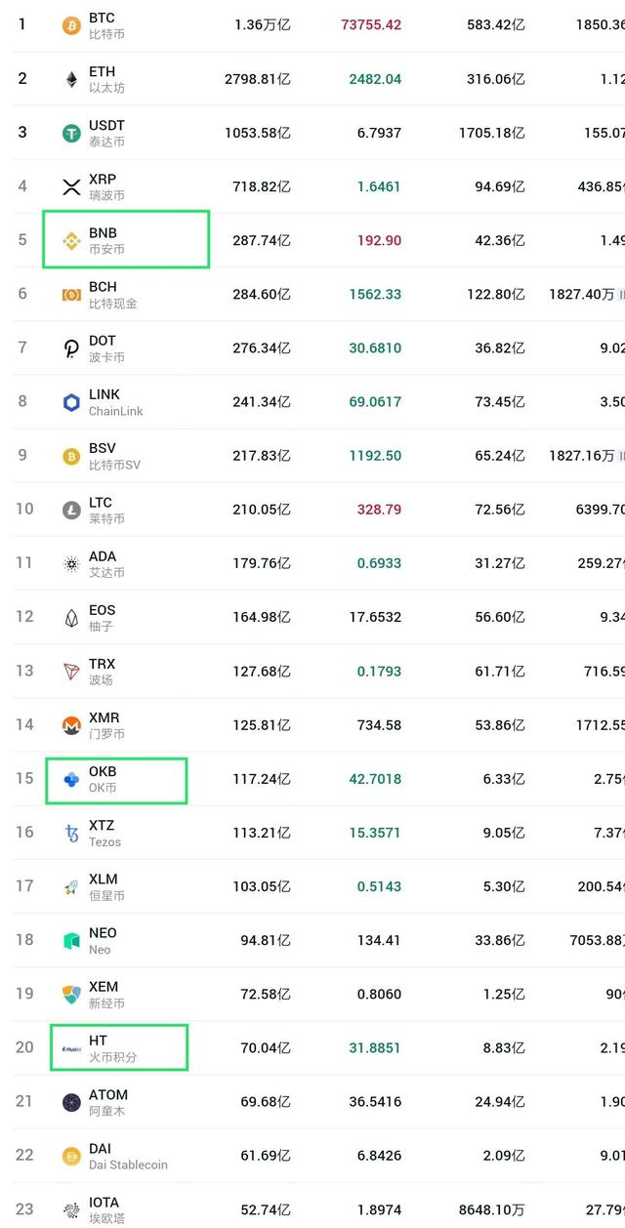Click XLM market cap 103.05亿
Screen dimensions: 625x1228
263,886
